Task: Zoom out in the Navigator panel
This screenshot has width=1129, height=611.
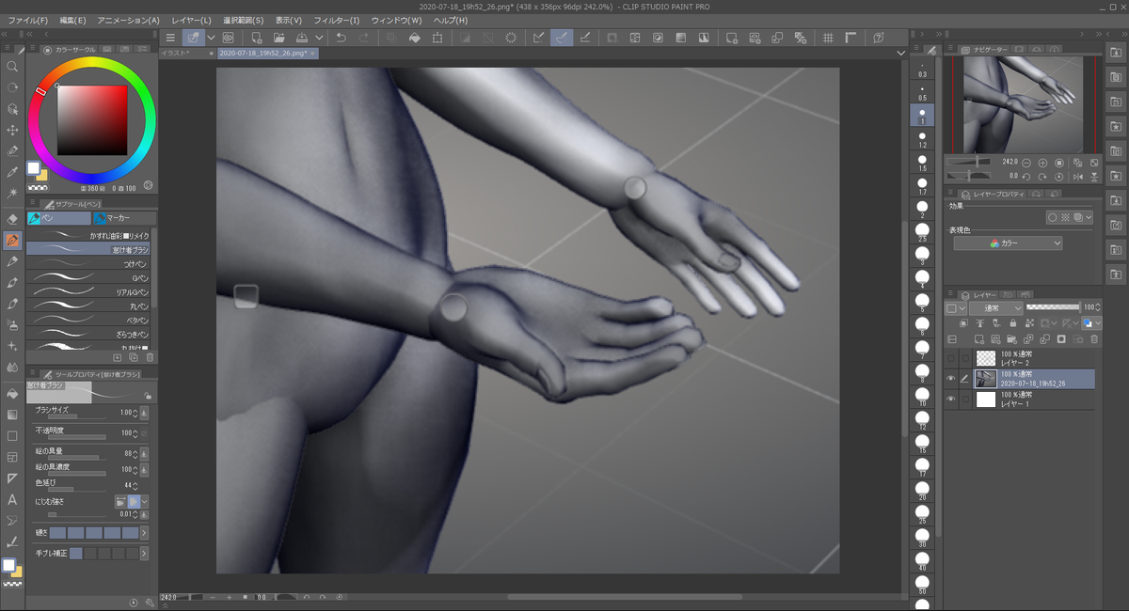Action: (1026, 162)
